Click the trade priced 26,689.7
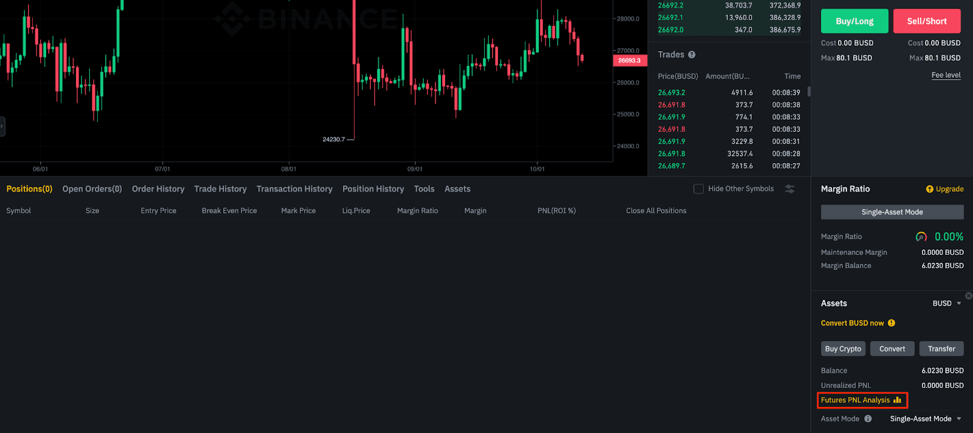This screenshot has height=433, width=973. point(729,165)
